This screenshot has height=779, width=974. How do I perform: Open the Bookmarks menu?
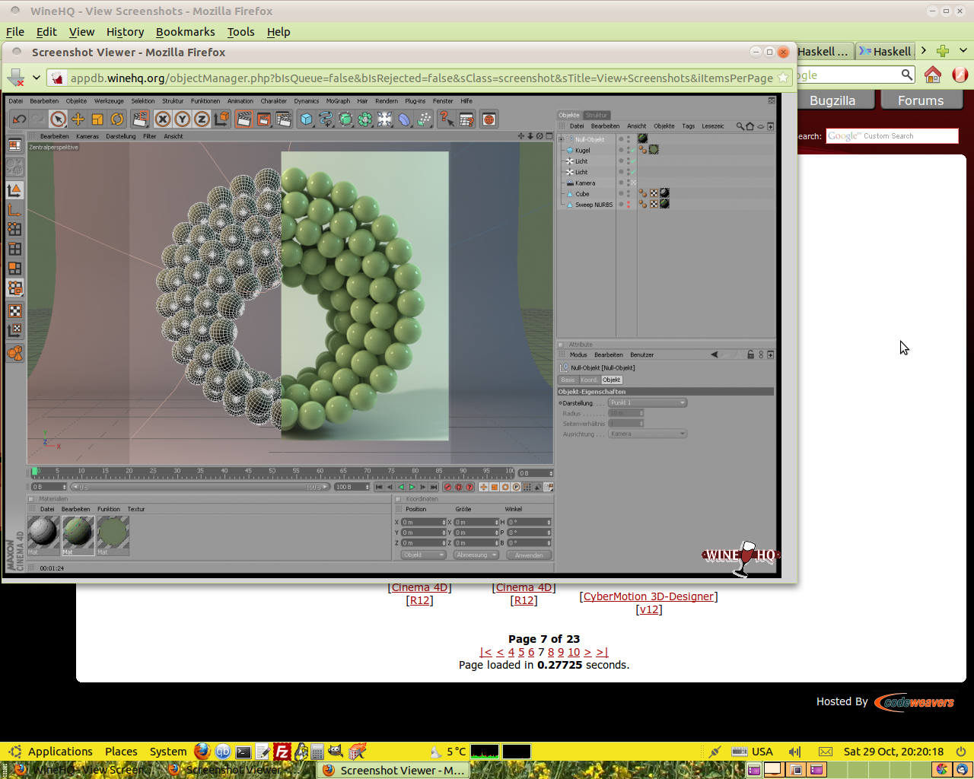(185, 32)
